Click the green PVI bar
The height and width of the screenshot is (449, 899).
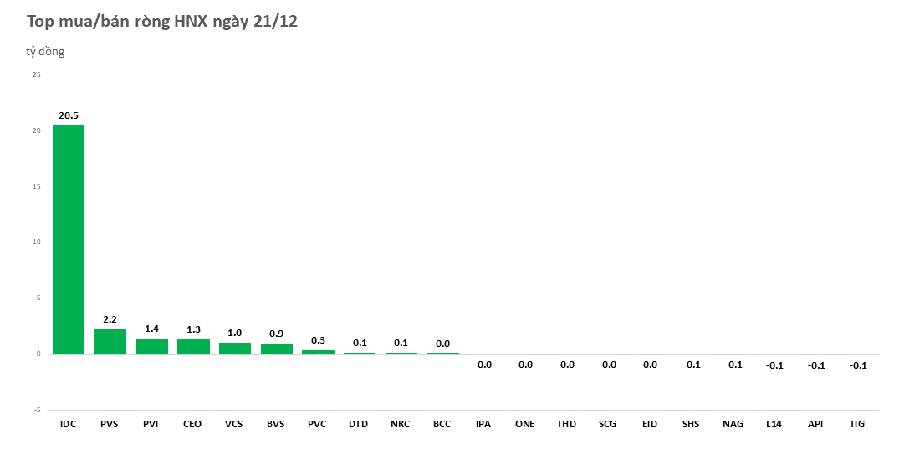[x=151, y=346]
